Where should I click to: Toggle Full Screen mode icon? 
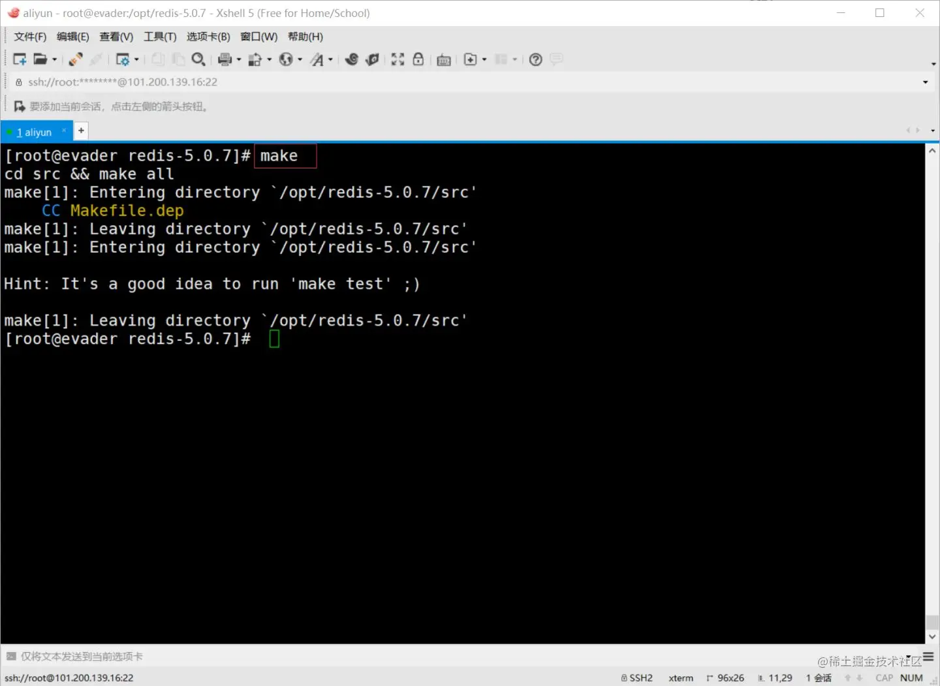click(x=398, y=59)
